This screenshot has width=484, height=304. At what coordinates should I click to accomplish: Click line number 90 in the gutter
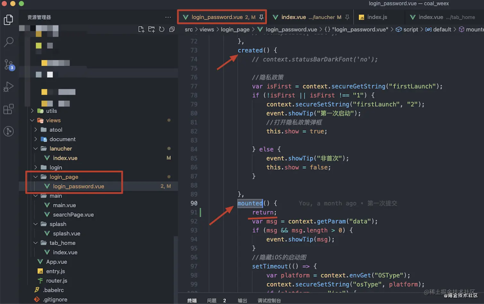[194, 203]
